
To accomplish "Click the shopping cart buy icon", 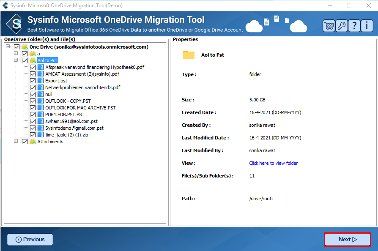I will (x=329, y=26).
